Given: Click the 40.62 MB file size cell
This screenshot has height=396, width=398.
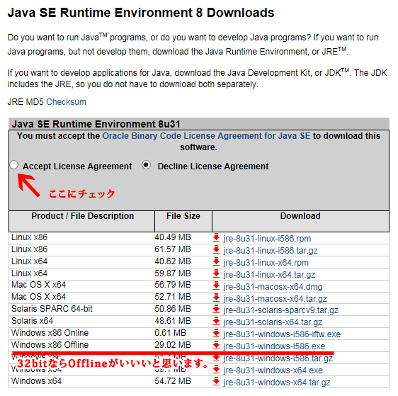Looking at the screenshot, I should pyautogui.click(x=173, y=261).
